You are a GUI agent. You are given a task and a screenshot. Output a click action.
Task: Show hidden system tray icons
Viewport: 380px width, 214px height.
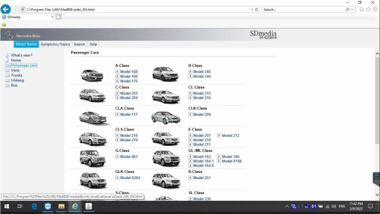click(287, 207)
